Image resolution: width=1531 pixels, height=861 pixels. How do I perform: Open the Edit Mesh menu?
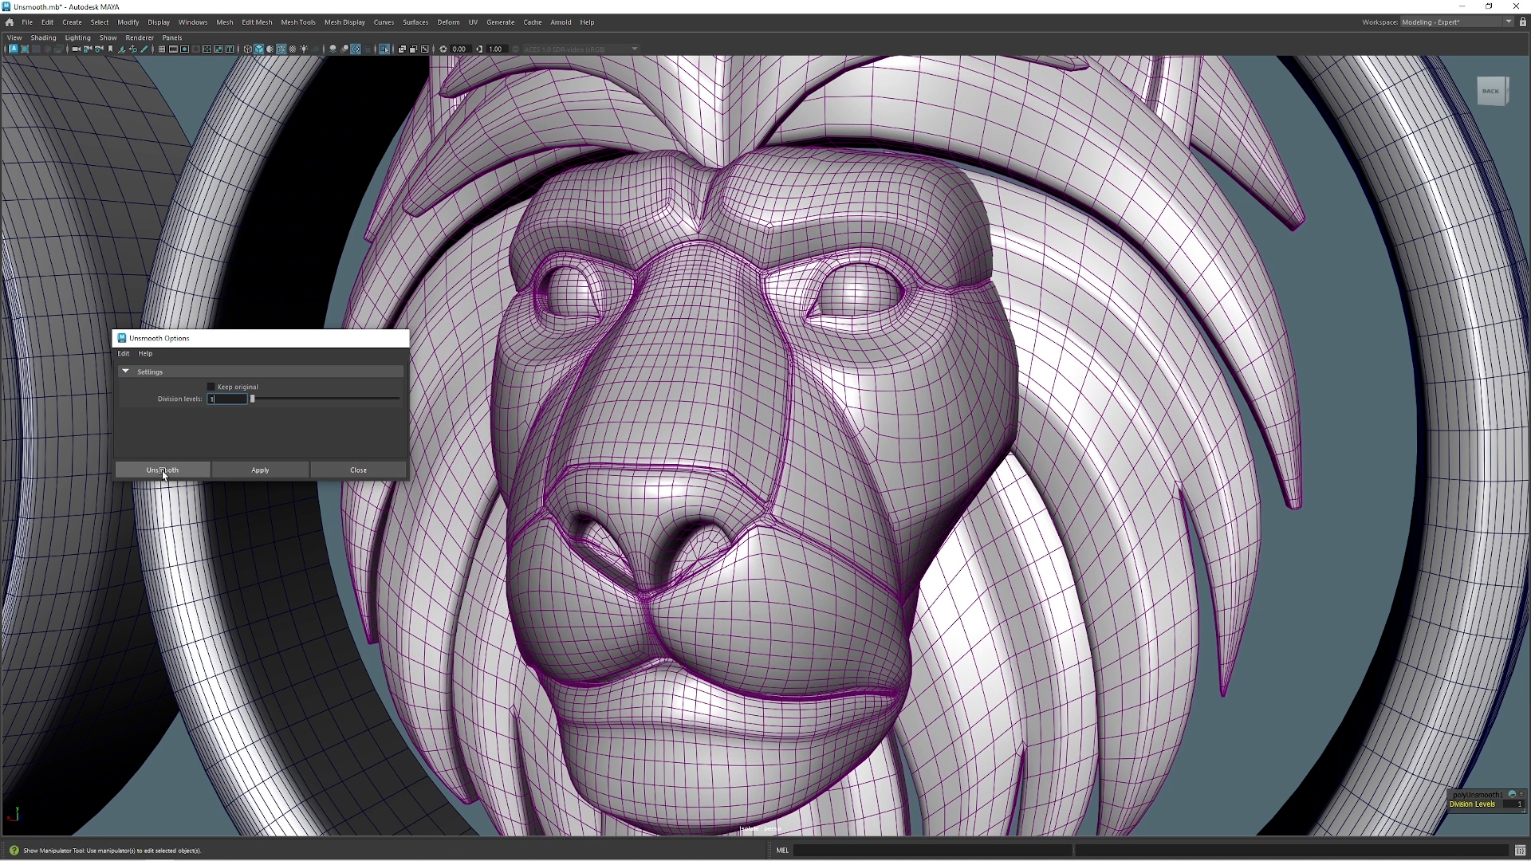tap(257, 22)
